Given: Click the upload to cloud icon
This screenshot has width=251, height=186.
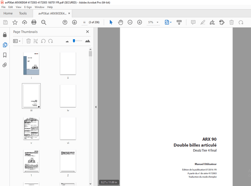Looking at the screenshot, I should (x=24, y=22).
